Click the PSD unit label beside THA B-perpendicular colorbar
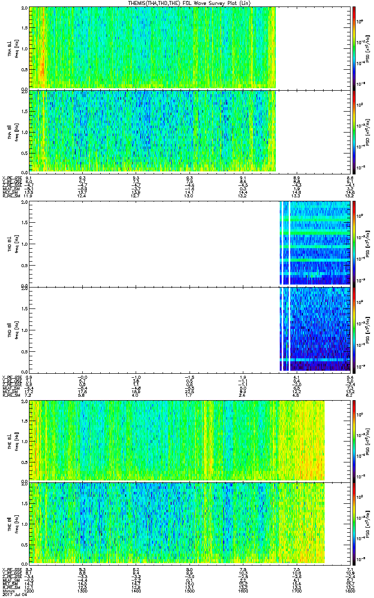The image size is (374, 598). click(368, 48)
